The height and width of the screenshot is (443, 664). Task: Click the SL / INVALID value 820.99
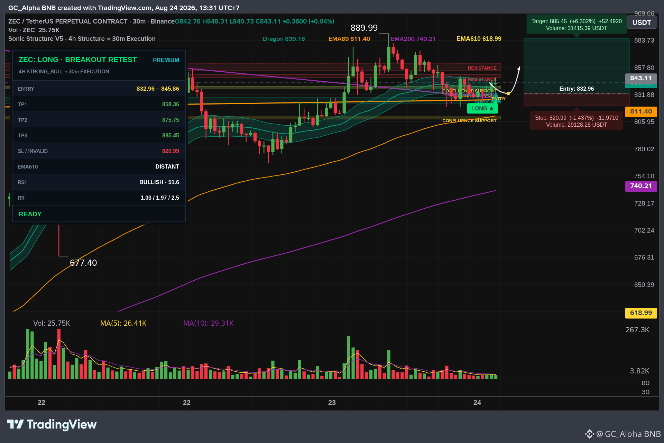[170, 151]
